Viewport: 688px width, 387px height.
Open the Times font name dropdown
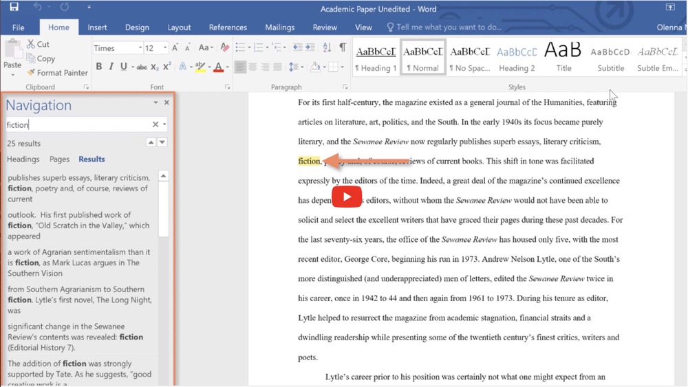[x=140, y=47]
